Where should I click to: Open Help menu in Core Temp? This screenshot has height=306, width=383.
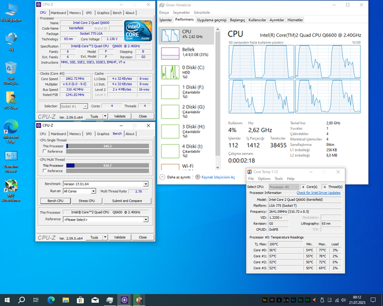tap(290, 179)
